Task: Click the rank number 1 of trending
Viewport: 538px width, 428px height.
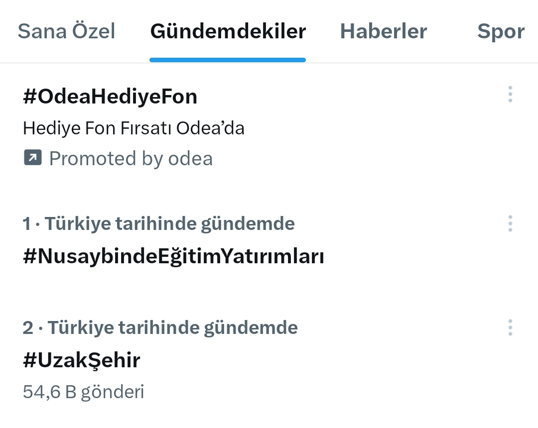Action: pyautogui.click(x=26, y=224)
